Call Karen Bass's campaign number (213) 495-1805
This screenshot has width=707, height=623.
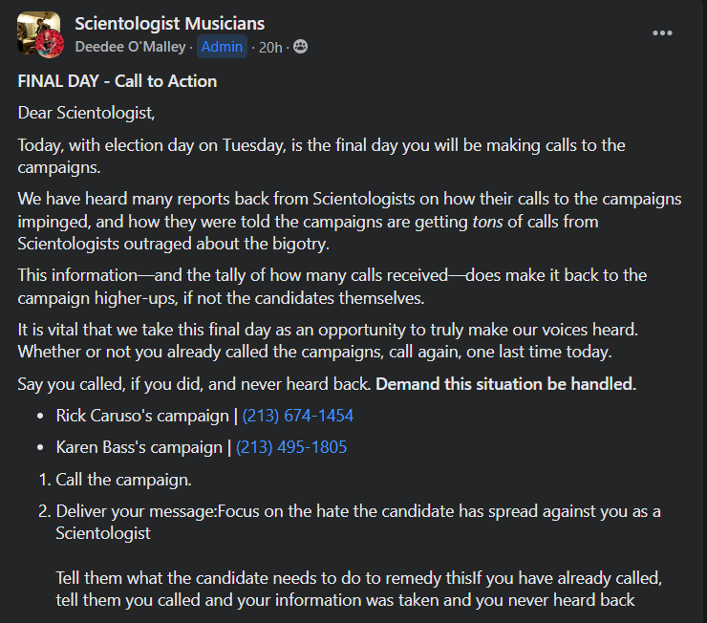[290, 446]
